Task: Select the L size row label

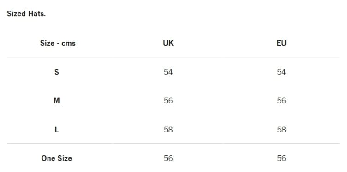Action: [57, 130]
